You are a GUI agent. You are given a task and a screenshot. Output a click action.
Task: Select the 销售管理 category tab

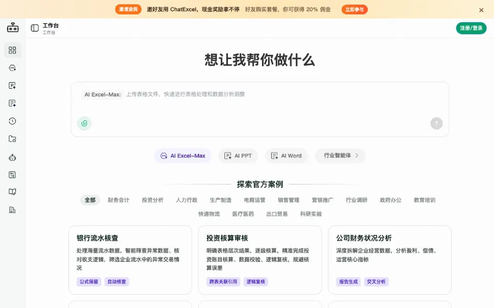(x=289, y=200)
